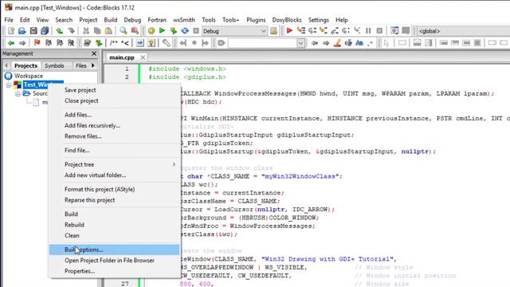Click the Rebuild blue arrows icon
Image resolution: width=510 pixels, height=287 pixels.
point(185,31)
